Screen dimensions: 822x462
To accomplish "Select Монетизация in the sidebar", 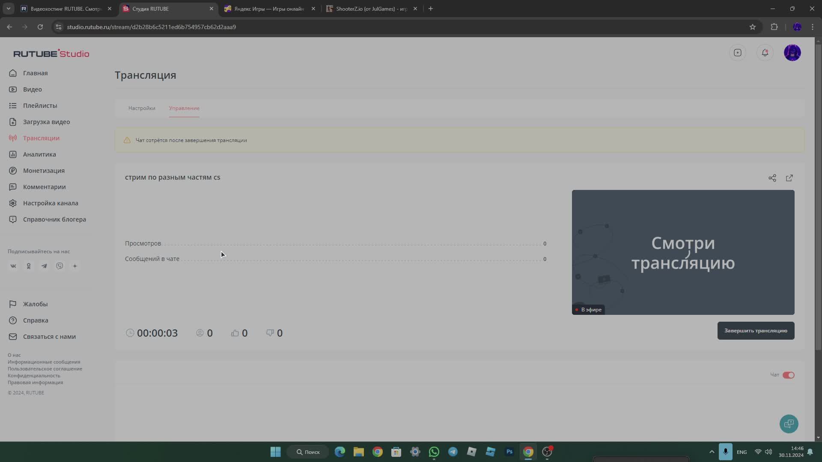I will click(x=43, y=170).
